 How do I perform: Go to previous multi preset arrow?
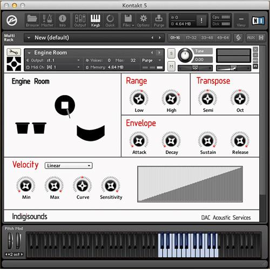[x=152, y=38]
